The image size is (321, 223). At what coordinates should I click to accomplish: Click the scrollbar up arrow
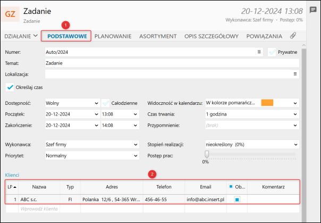(x=304, y=45)
